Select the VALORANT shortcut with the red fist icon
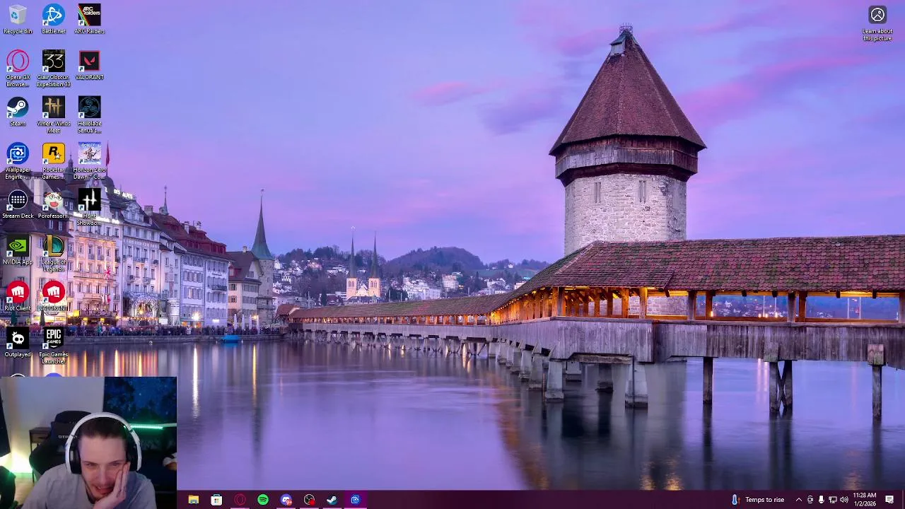 54,296
